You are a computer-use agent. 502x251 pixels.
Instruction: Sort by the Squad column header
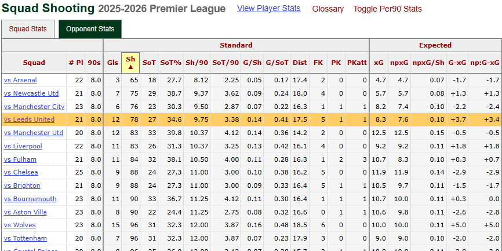click(x=34, y=63)
